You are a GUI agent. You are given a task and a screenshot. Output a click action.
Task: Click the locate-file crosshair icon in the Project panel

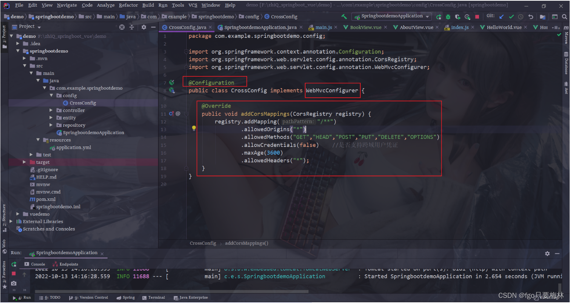point(122,27)
